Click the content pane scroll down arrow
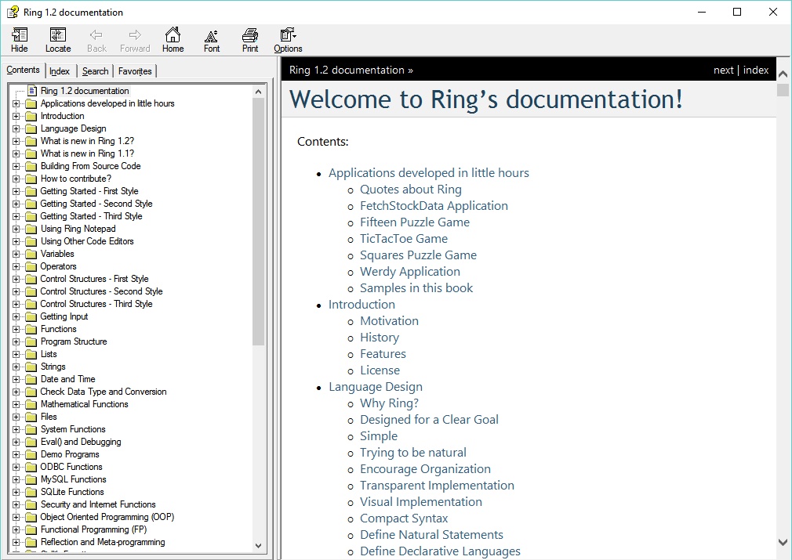792x560 pixels. click(783, 543)
